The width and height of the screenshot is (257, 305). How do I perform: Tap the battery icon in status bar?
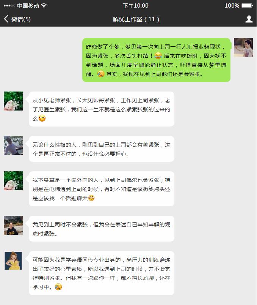[247, 5]
